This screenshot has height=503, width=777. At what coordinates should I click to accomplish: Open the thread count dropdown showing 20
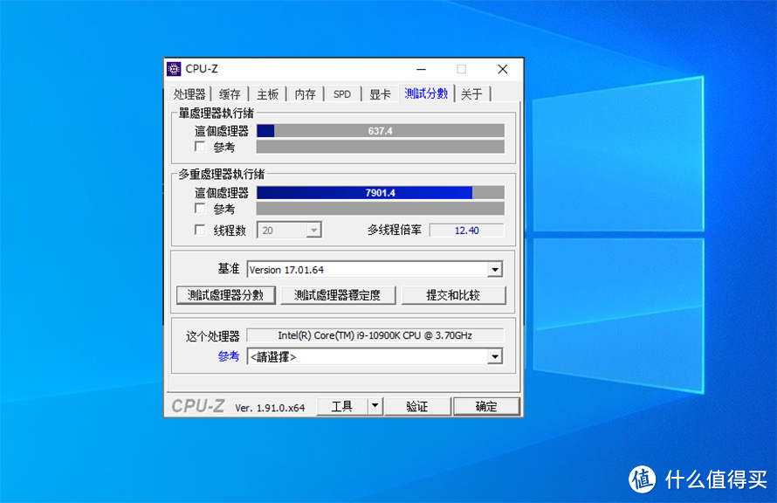[x=289, y=230]
